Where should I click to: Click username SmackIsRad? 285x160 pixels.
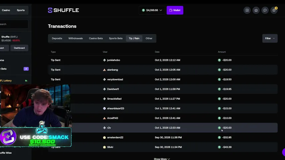(x=114, y=99)
